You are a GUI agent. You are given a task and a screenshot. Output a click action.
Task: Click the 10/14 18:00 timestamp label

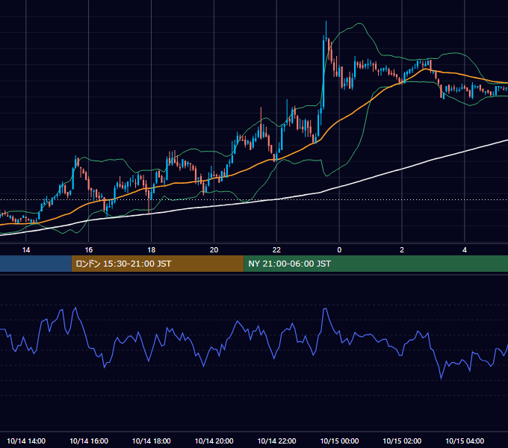[x=152, y=441]
